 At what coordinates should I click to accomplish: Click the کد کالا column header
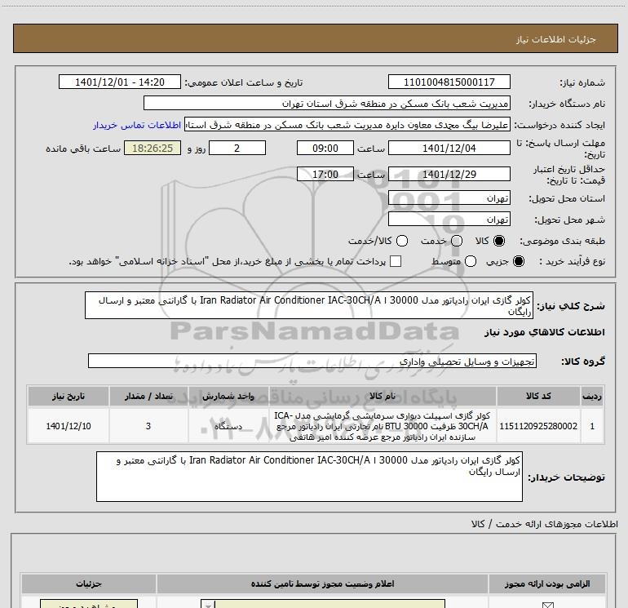click(538, 396)
